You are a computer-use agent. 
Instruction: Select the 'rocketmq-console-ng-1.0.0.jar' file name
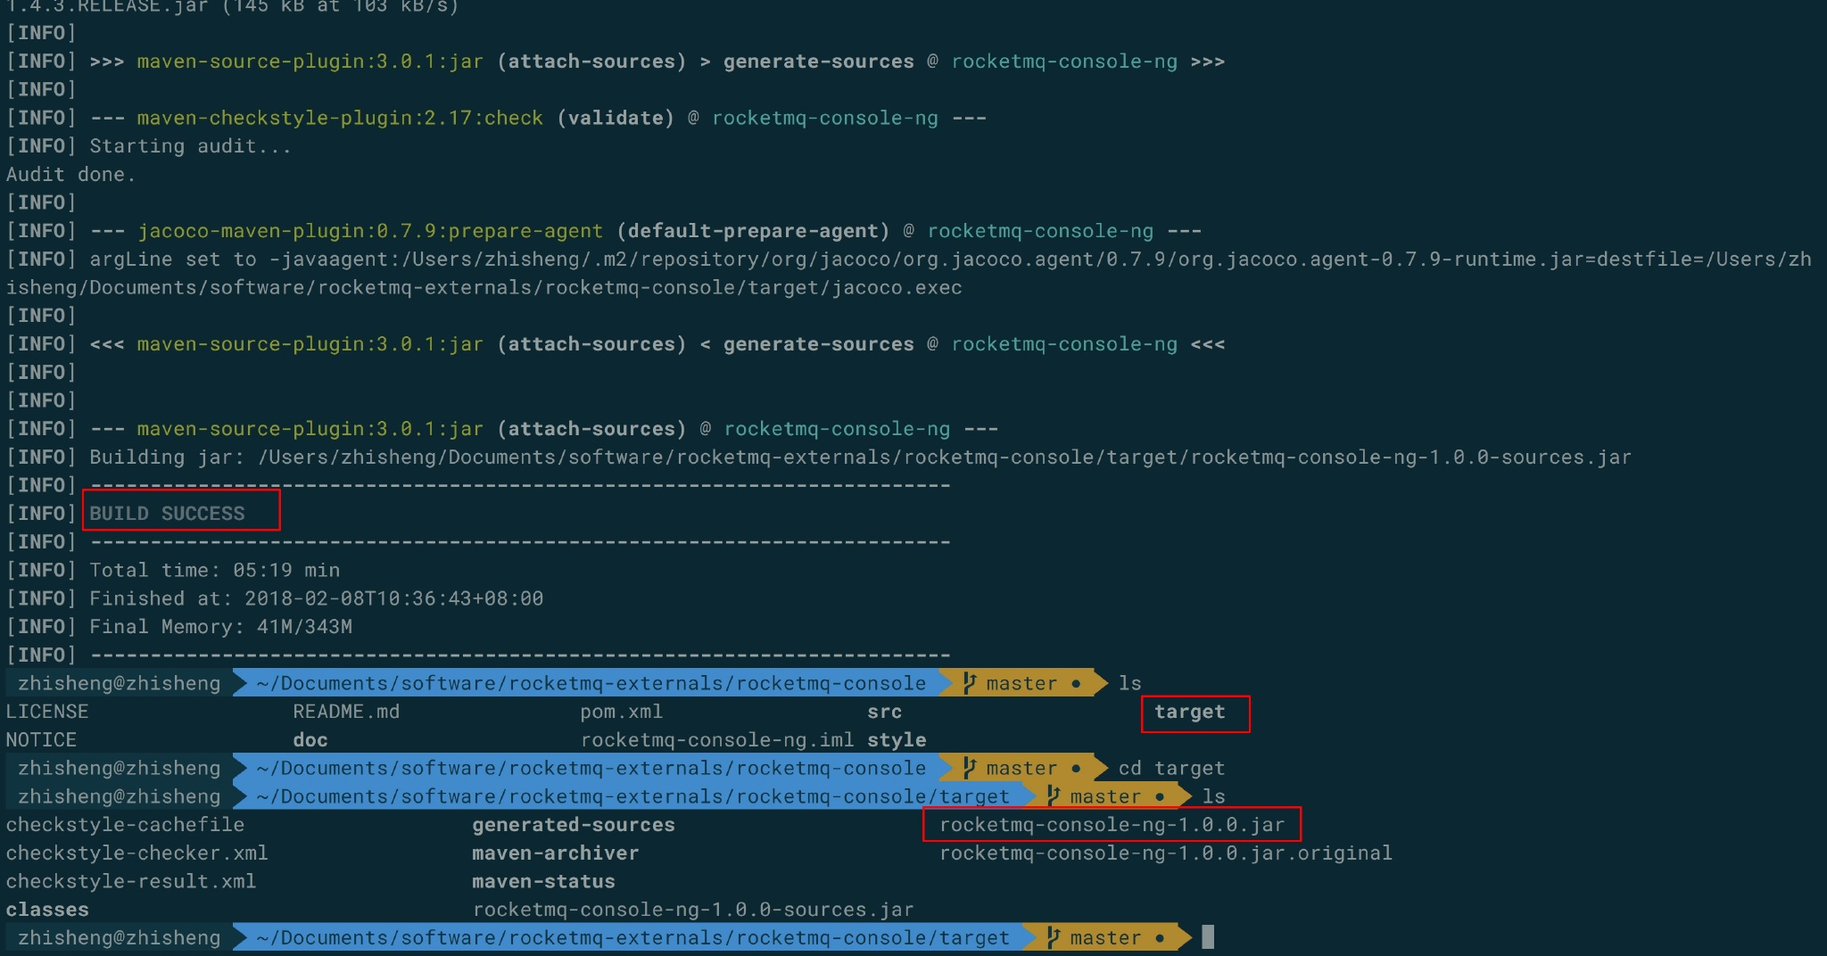1112,825
